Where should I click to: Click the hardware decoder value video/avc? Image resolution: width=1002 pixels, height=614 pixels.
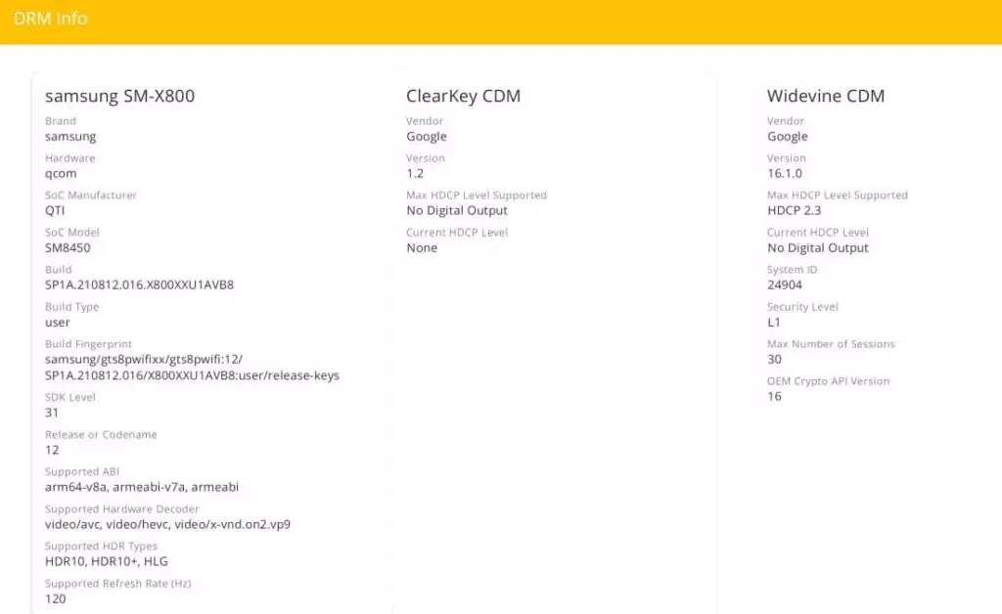(167, 524)
